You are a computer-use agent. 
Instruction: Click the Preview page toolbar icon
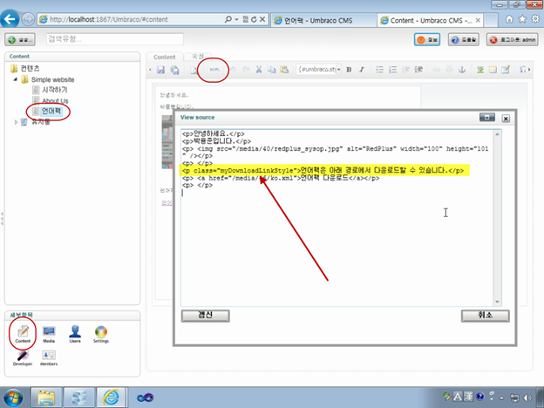[x=194, y=70]
